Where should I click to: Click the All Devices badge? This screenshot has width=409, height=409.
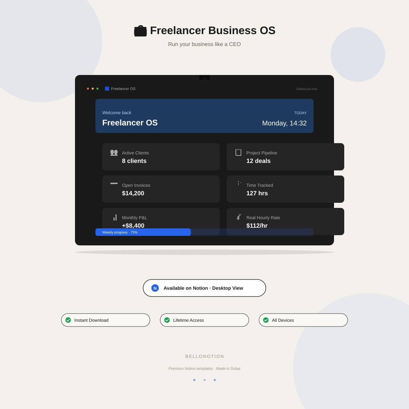303,320
